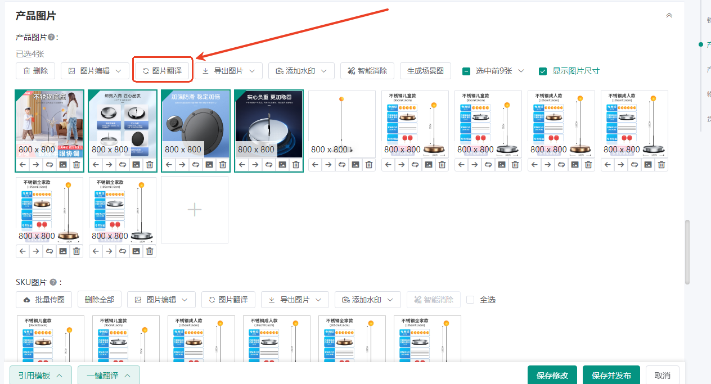The height and width of the screenshot is (384, 711).
Task: Check the 全选 box in SKU section
Action: [471, 300]
